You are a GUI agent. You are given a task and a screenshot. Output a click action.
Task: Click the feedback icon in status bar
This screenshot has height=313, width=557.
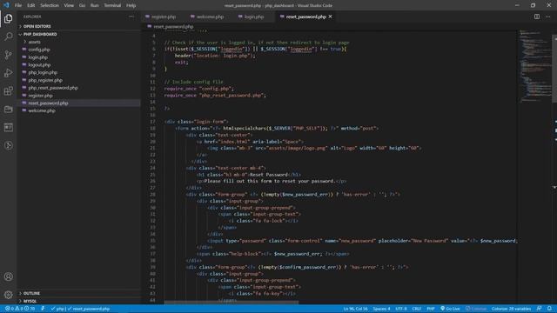coord(540,309)
